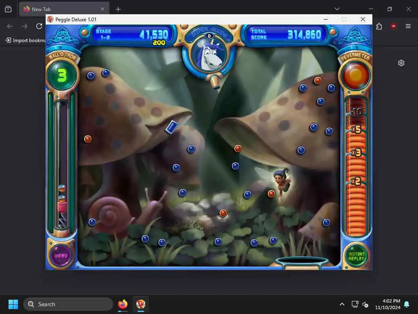Viewport: 418px width, 314px height.
Task: Click the fairy character near the mushroom
Action: [282, 183]
